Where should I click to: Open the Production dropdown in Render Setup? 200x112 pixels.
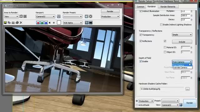[x=146, y=101]
